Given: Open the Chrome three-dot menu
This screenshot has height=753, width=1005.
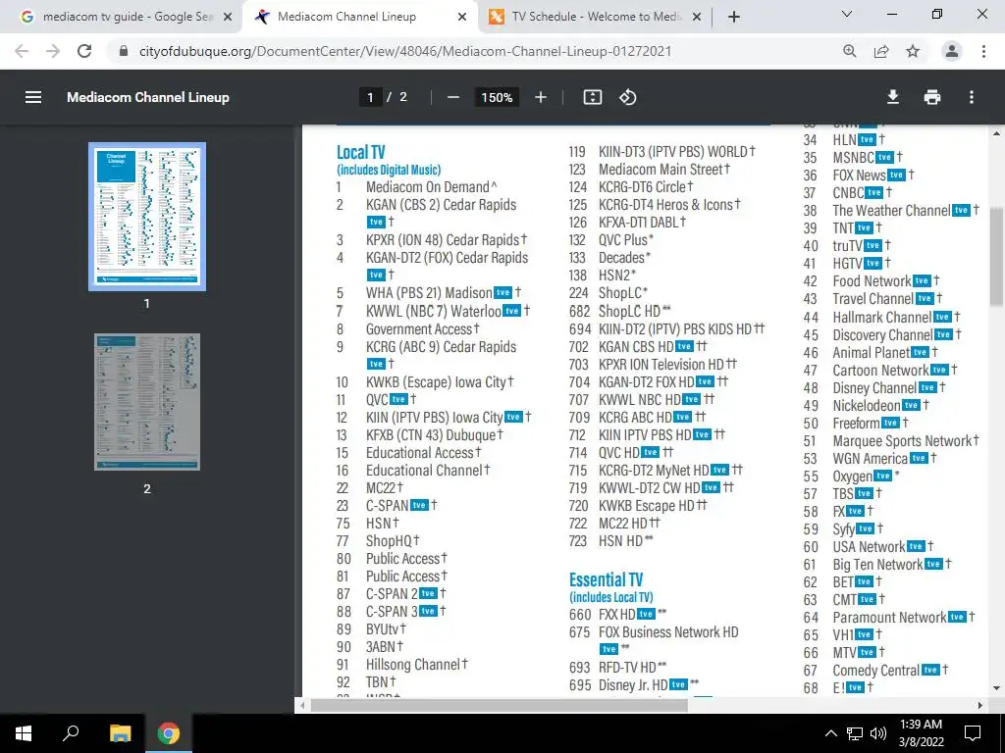Looking at the screenshot, I should point(983,51).
